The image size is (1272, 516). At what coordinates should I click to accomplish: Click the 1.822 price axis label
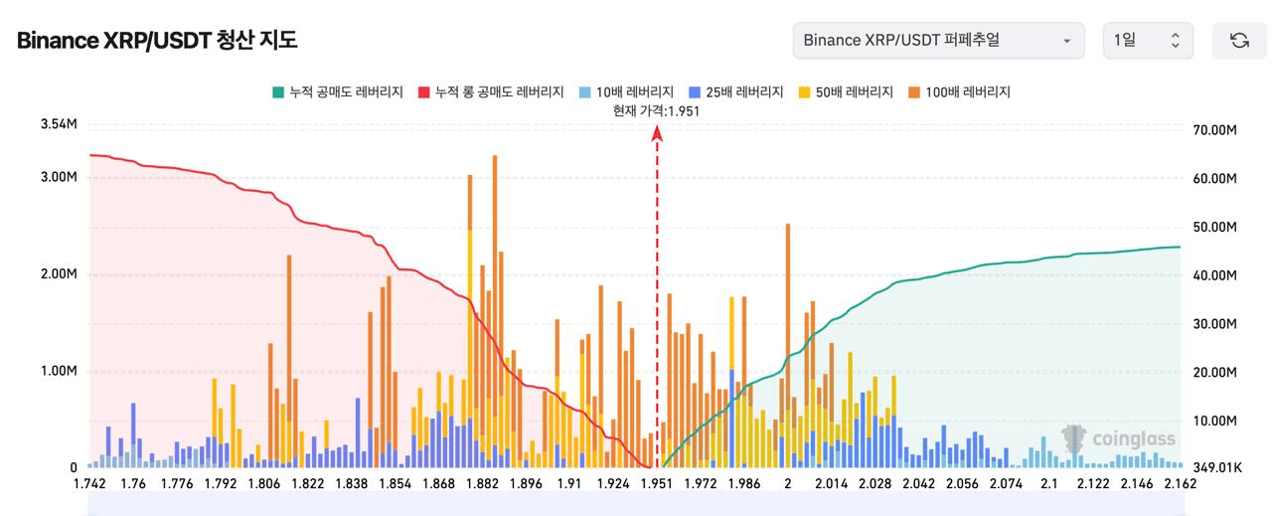click(307, 484)
